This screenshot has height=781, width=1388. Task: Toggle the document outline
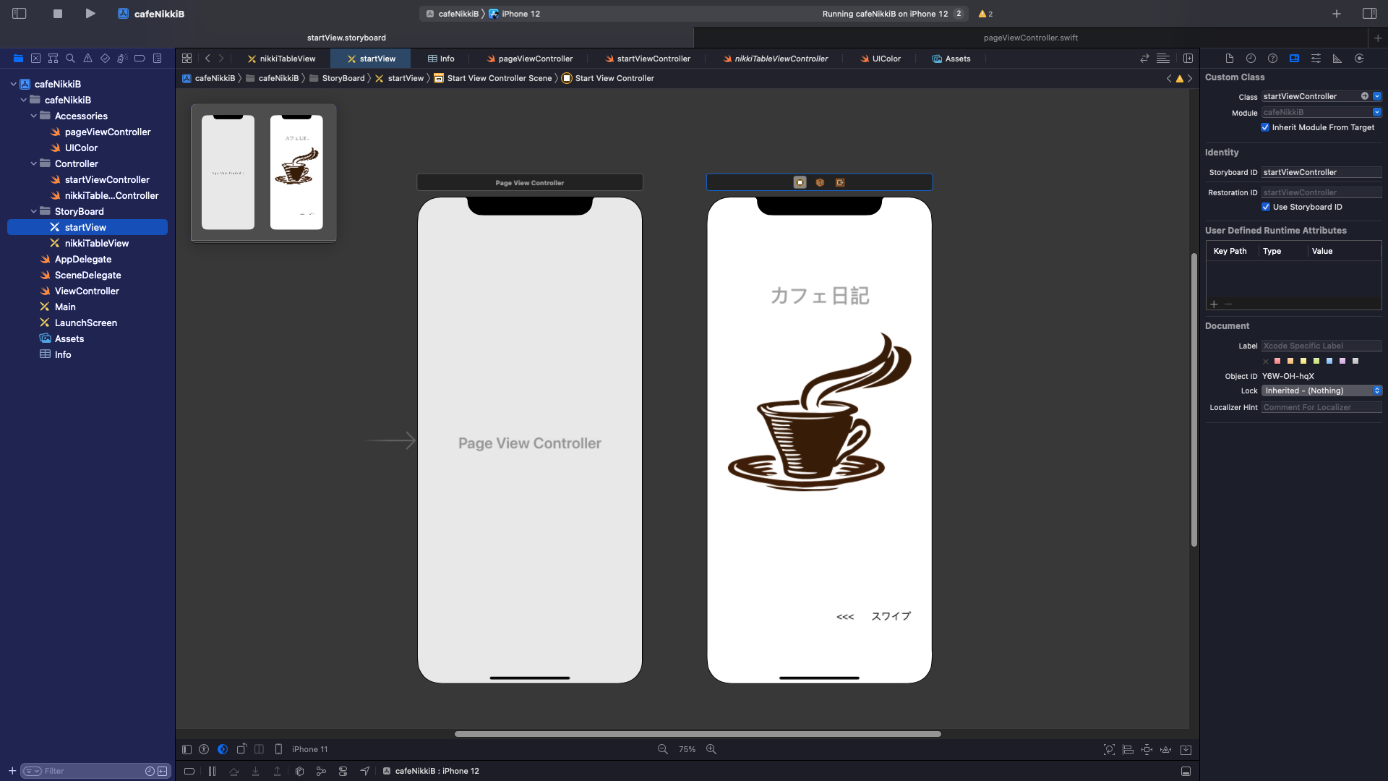click(187, 750)
